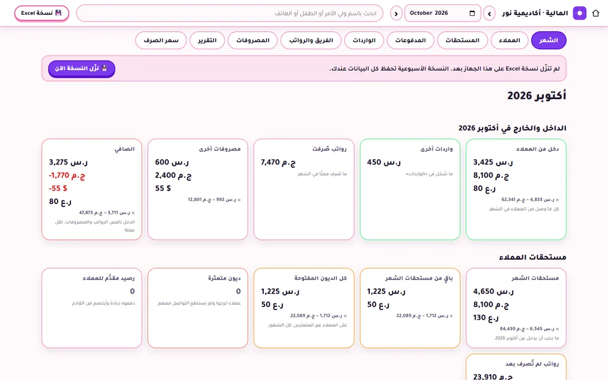The height and width of the screenshot is (380, 608).
Task: Switch to the المصروفات tab
Action: click(252, 40)
